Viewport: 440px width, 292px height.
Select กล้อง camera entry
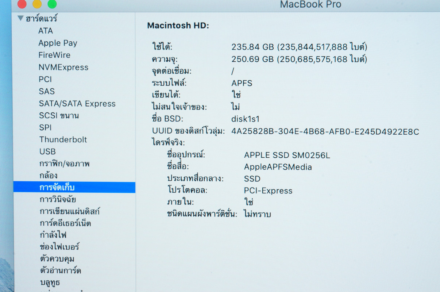[49, 176]
